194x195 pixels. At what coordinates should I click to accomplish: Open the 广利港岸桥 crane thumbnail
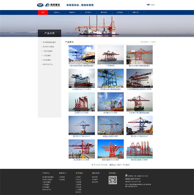click(111, 55)
